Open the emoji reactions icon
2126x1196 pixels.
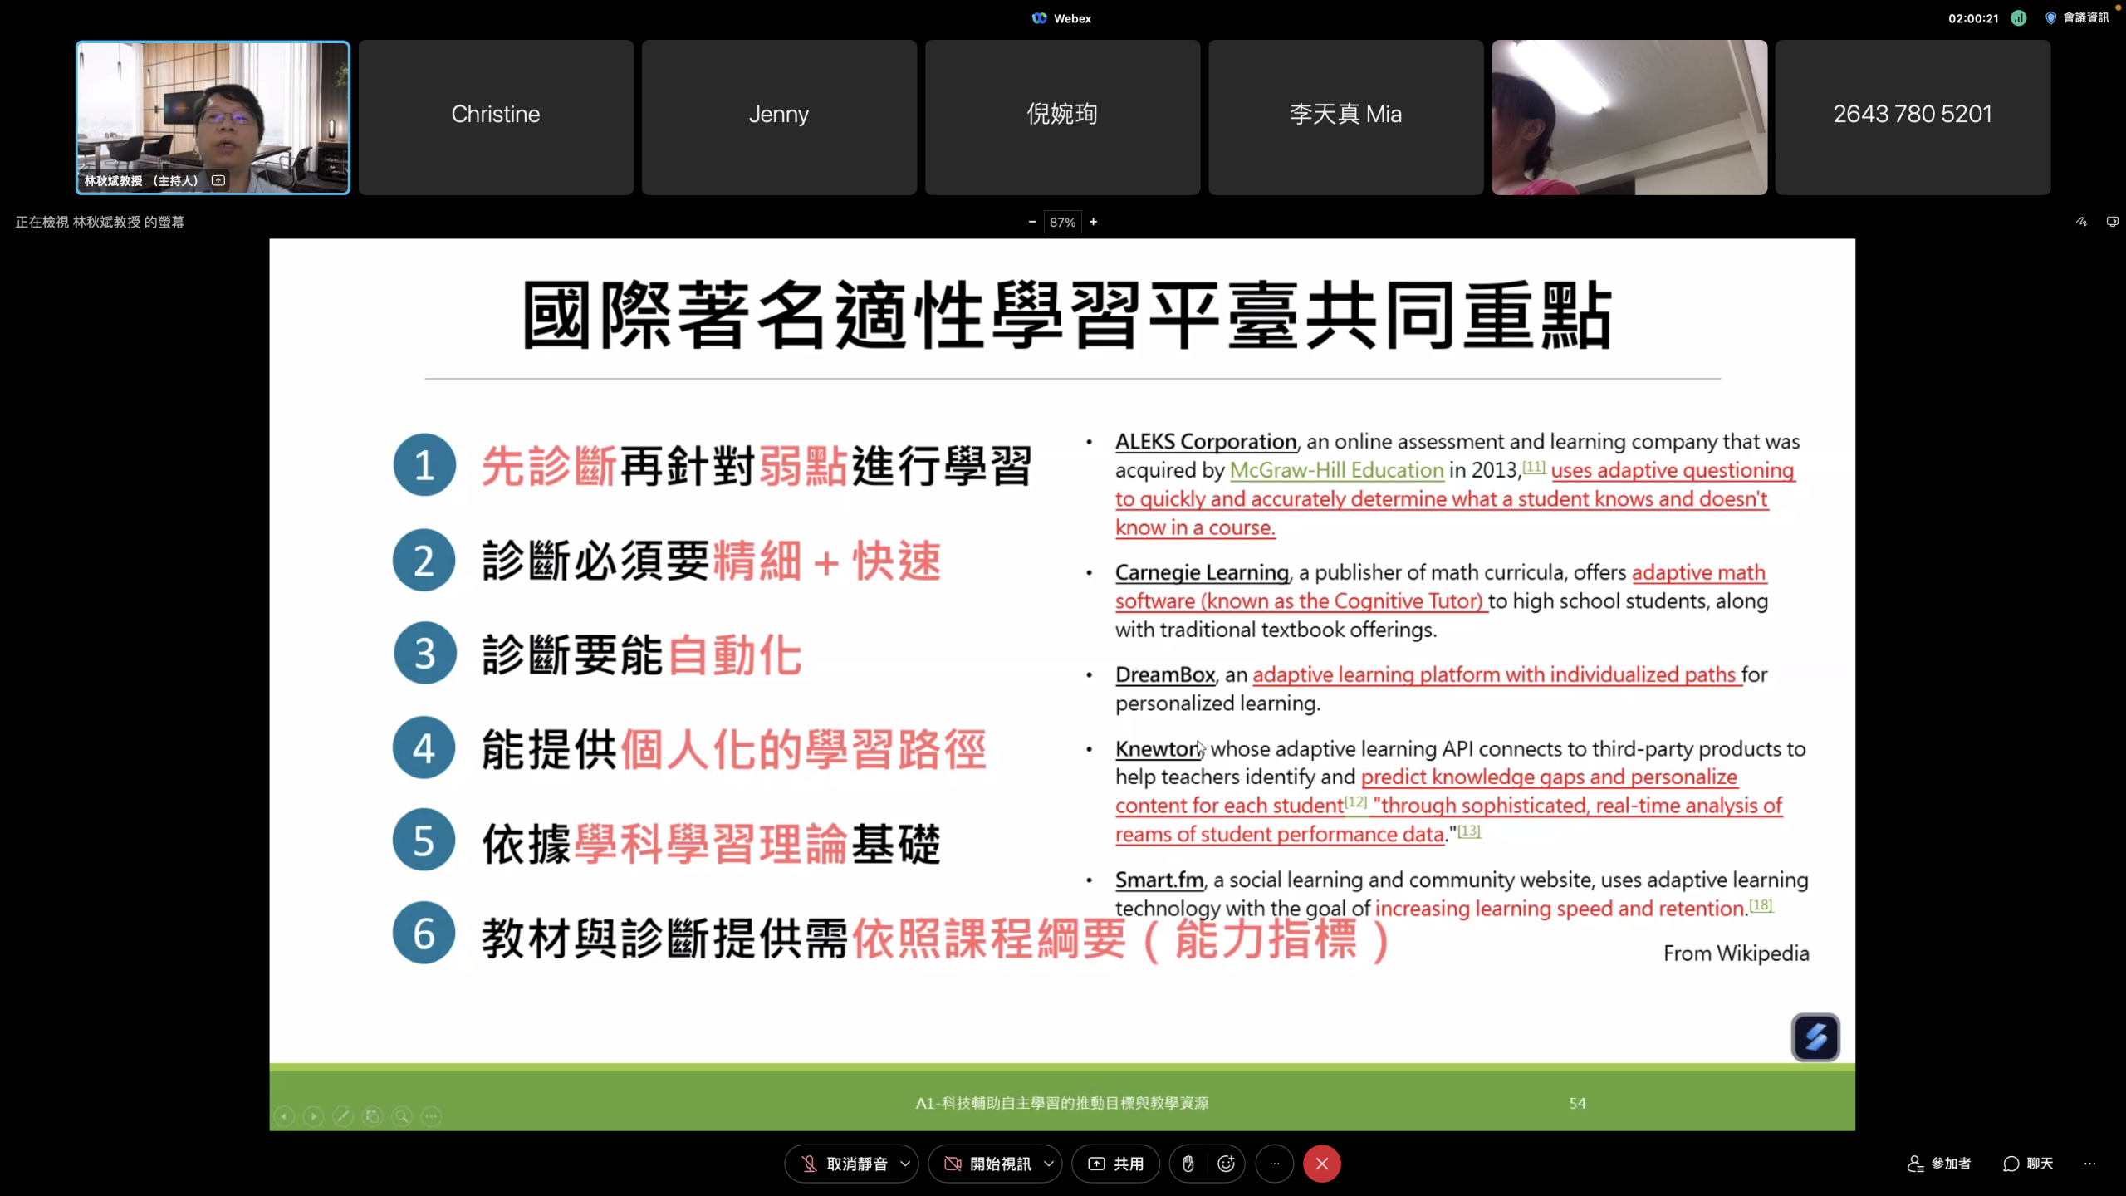click(x=1226, y=1164)
